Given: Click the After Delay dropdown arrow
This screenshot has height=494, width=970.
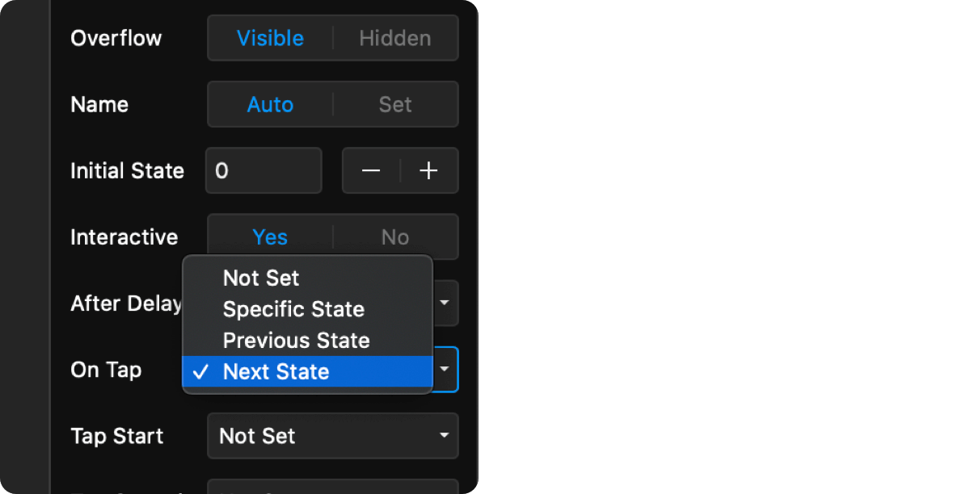Looking at the screenshot, I should [x=445, y=303].
